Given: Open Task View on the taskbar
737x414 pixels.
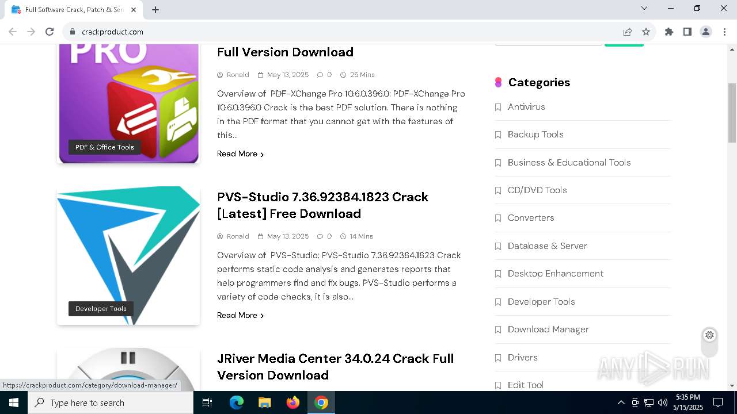Looking at the screenshot, I should coord(207,402).
